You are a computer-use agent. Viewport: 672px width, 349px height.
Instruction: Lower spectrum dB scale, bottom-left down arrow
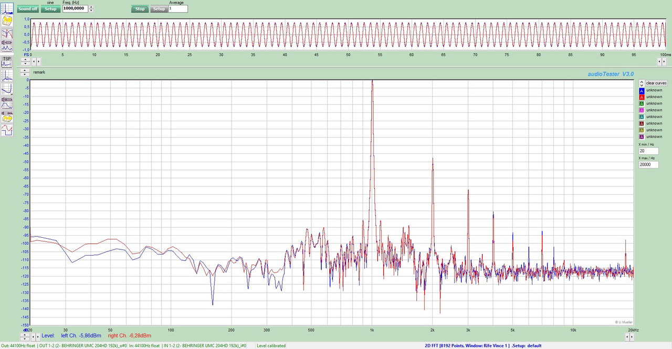coord(25,338)
